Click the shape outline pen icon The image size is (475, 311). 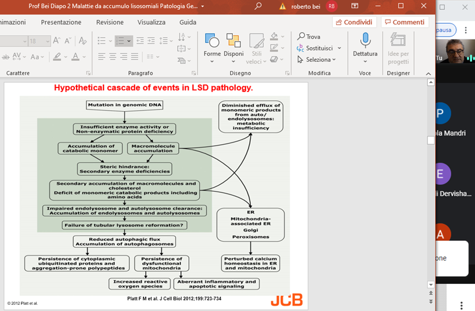tap(274, 47)
